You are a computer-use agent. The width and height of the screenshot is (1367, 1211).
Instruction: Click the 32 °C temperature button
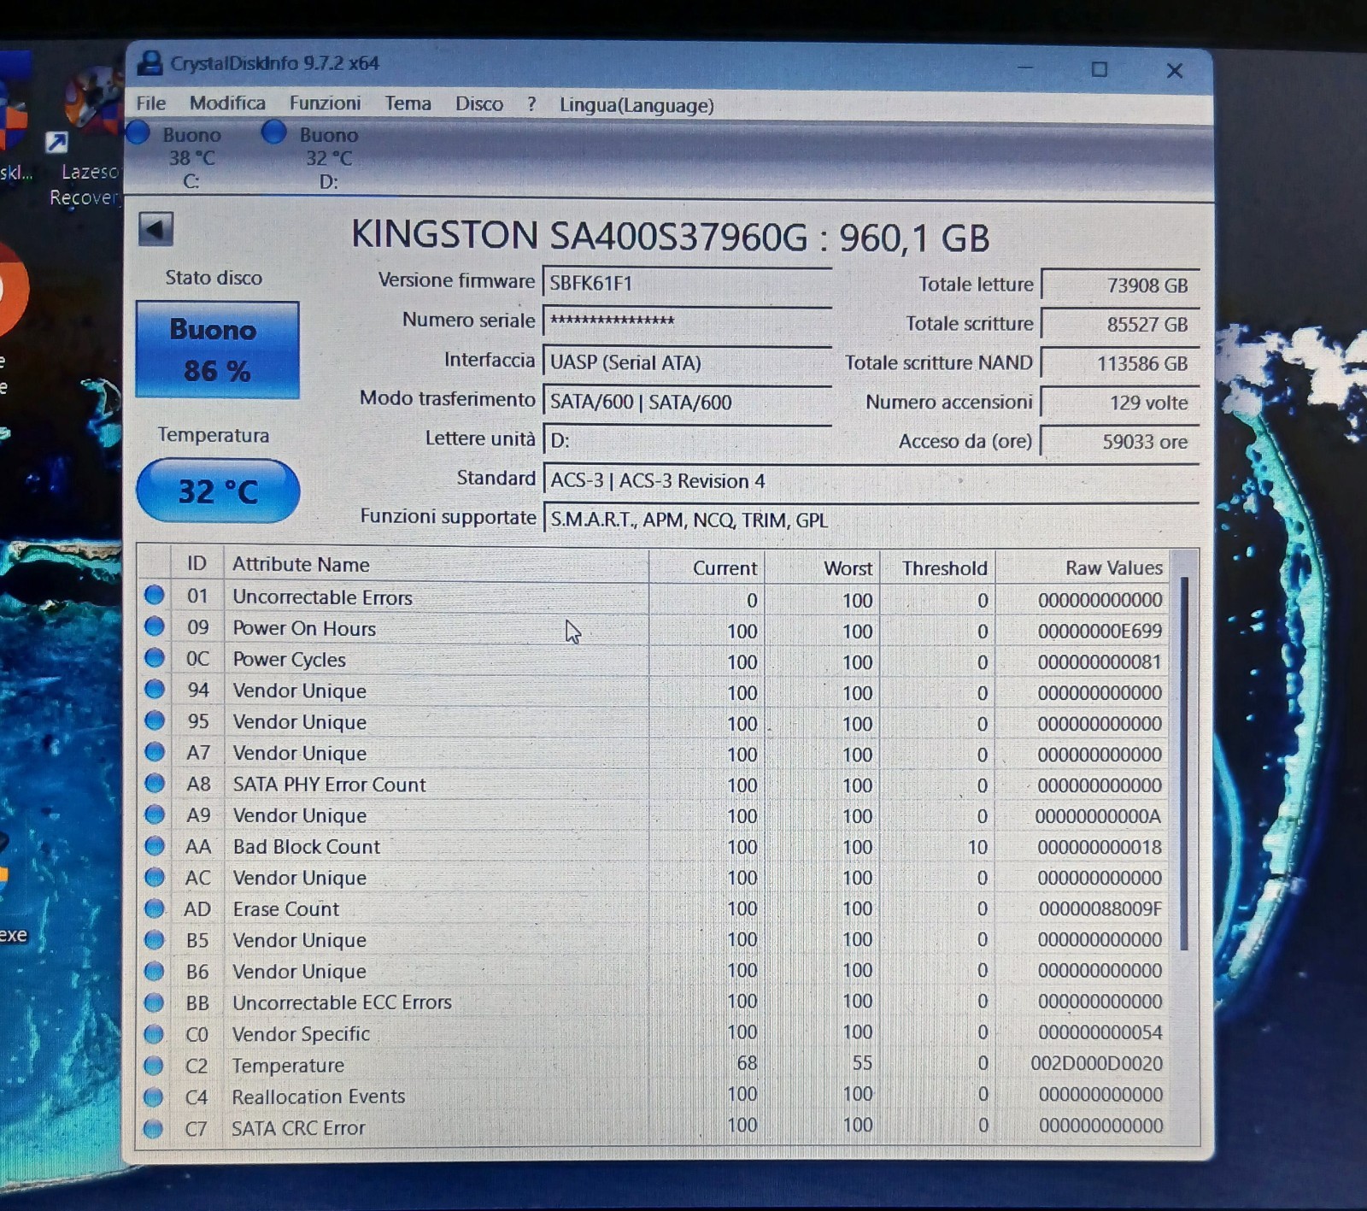tap(218, 491)
